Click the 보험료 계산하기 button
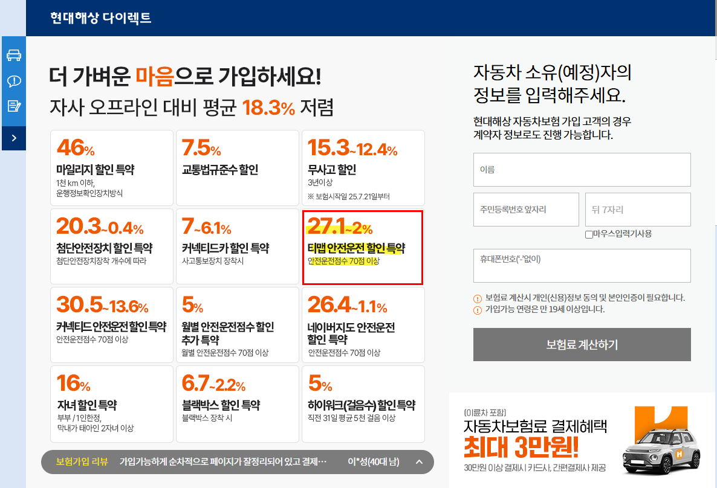 [582, 344]
